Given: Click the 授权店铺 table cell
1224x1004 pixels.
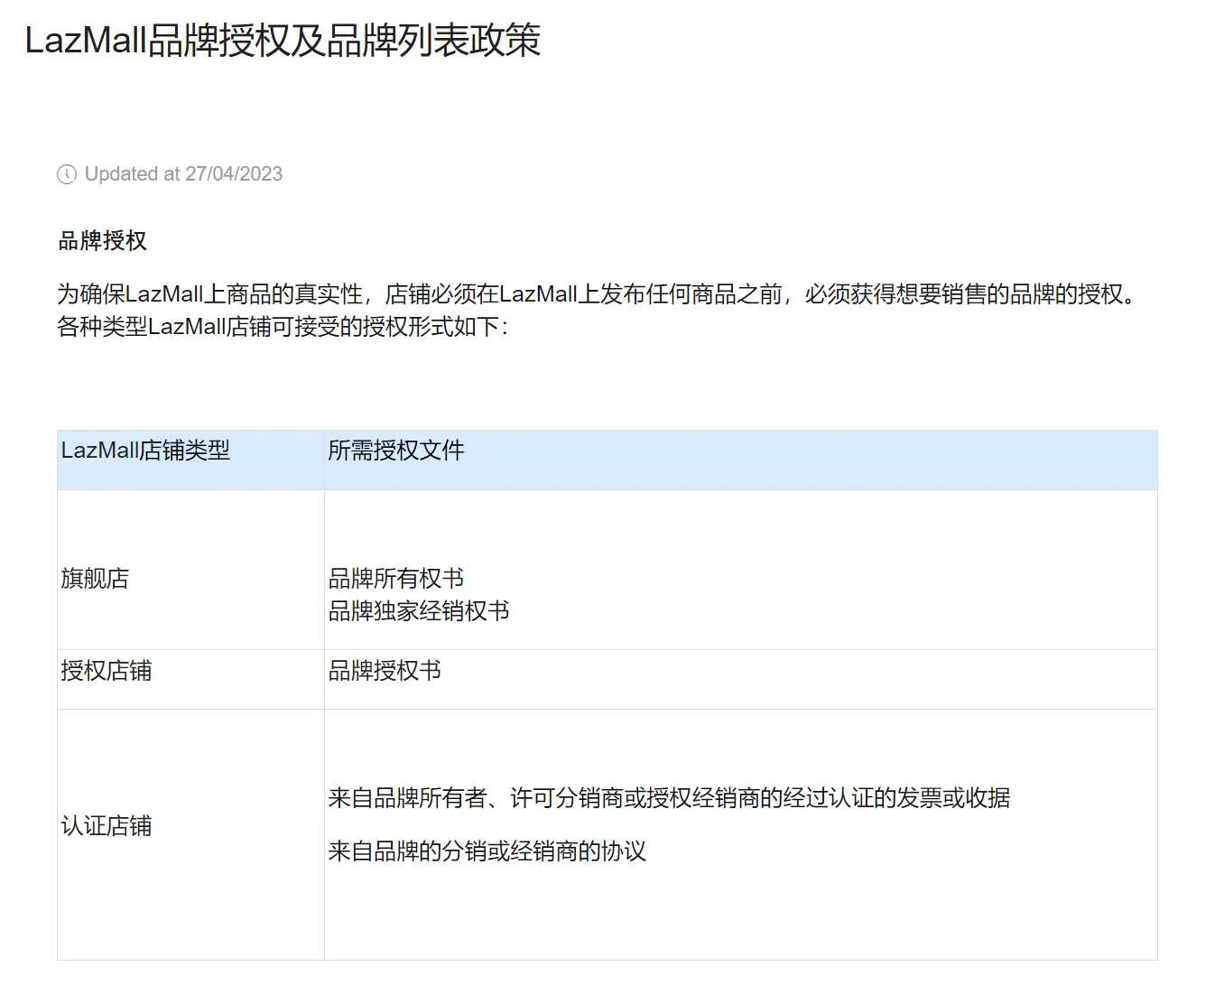Looking at the screenshot, I should (106, 670).
